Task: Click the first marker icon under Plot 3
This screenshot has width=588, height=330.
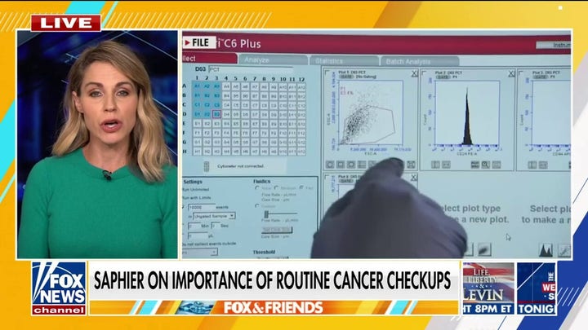Action: tap(532, 165)
